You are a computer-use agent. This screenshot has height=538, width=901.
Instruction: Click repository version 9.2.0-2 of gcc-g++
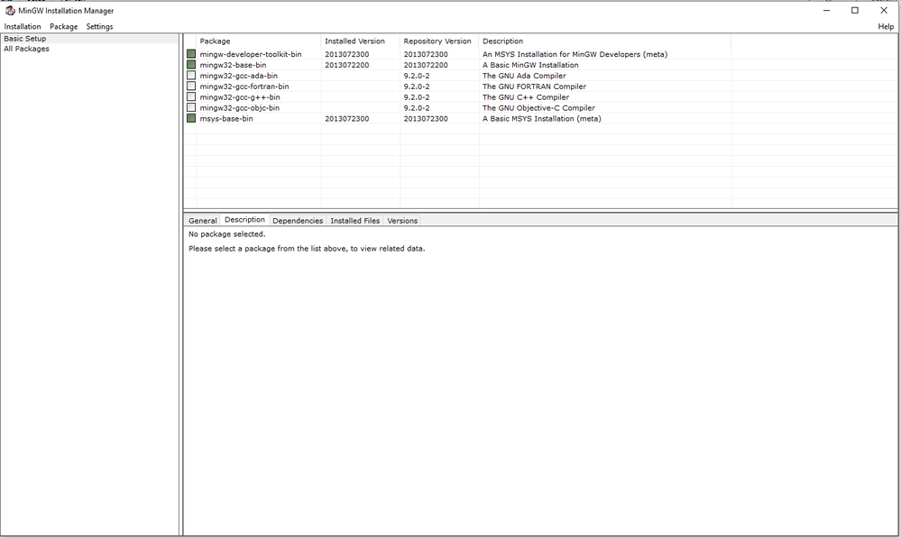417,97
